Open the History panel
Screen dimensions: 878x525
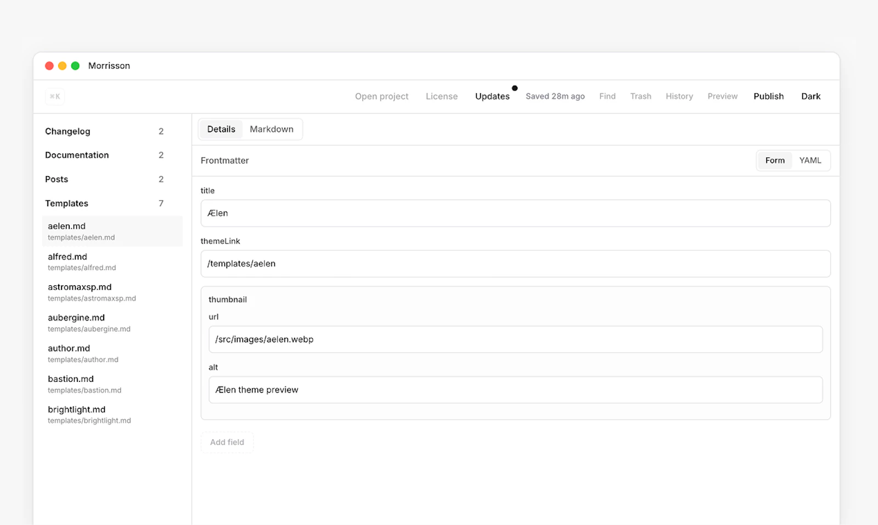coord(679,97)
